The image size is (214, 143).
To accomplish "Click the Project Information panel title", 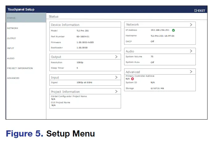I will pyautogui.click(x=65, y=92).
